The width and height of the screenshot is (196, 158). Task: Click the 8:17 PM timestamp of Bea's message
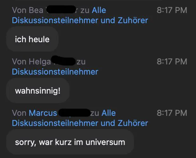click(x=172, y=10)
